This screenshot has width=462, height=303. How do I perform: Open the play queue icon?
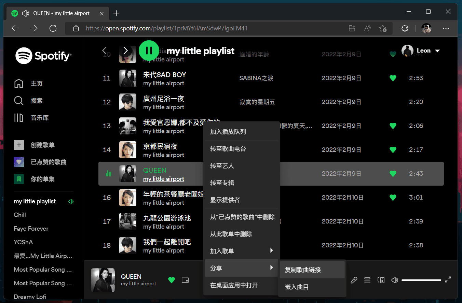tap(367, 280)
